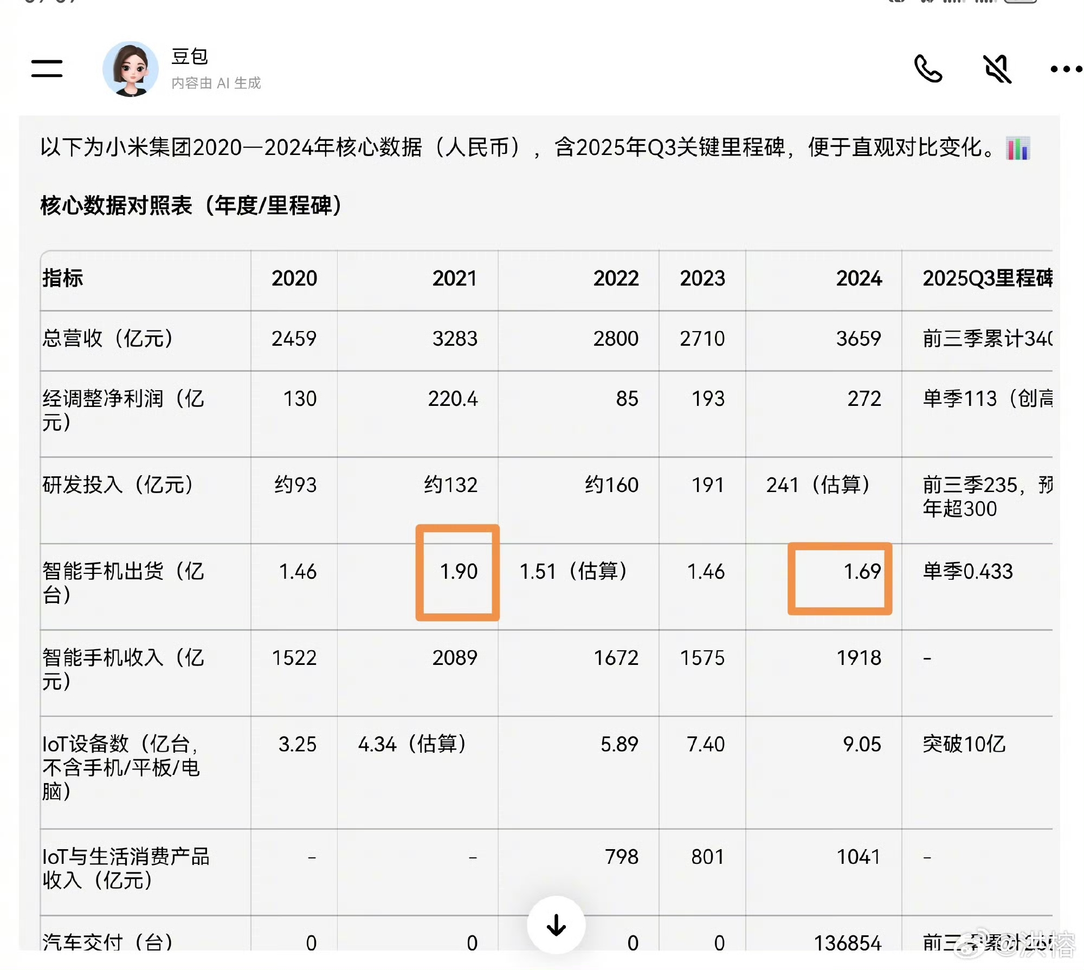Click the bar chart emoji icon
The height and width of the screenshot is (970, 1084).
(1017, 148)
